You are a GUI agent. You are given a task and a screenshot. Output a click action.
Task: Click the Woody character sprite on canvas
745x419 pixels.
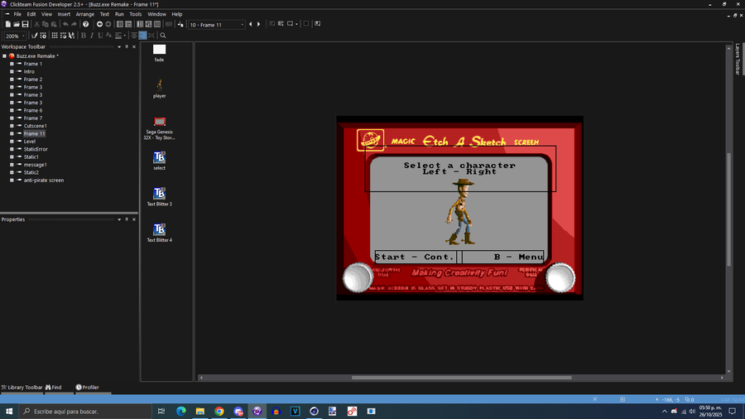(460, 212)
